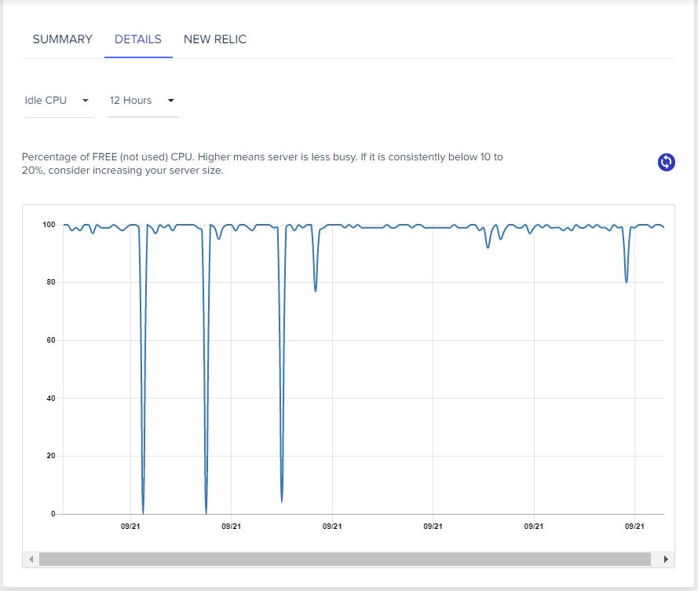This screenshot has height=591, width=698.
Task: Click the rightmost dip reaching 80 percent
Action: (627, 281)
